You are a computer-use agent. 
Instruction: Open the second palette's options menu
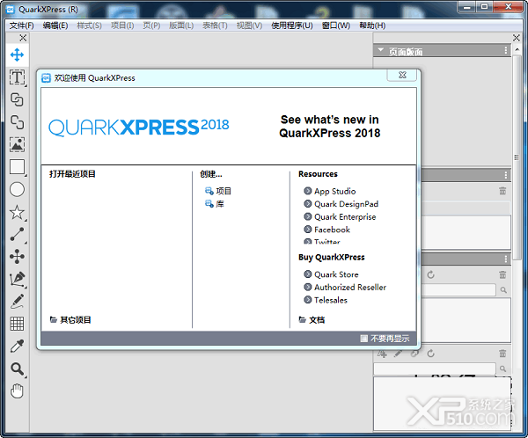(506, 175)
